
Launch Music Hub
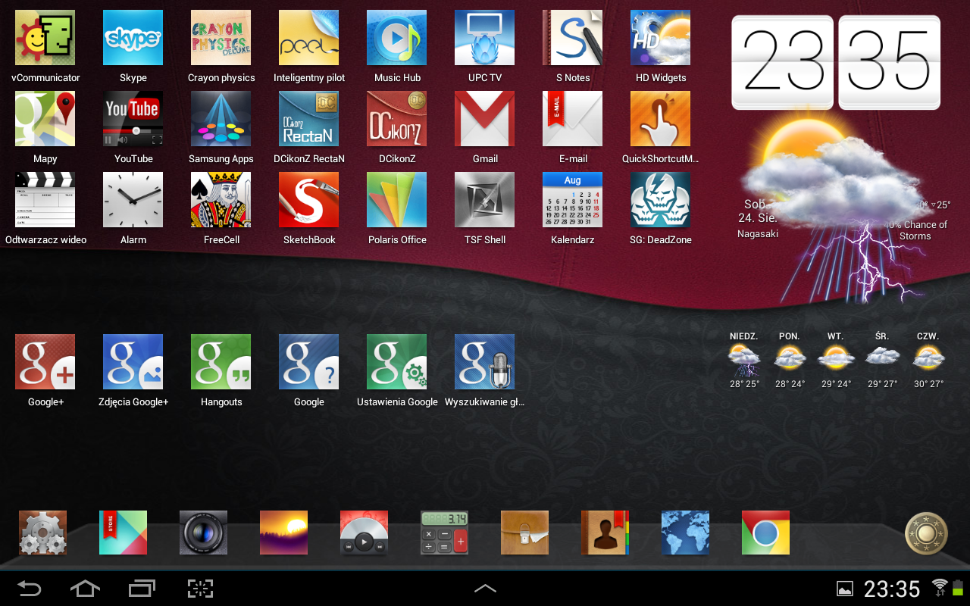pyautogui.click(x=397, y=38)
